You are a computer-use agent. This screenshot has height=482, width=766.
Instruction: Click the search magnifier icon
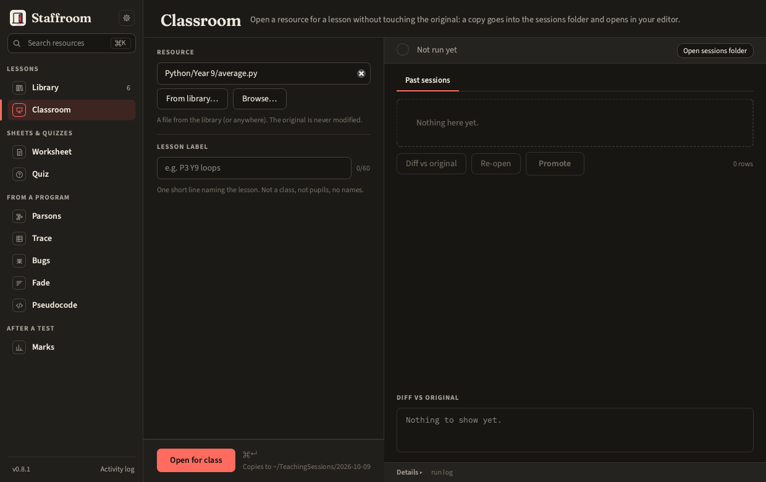[x=18, y=43]
